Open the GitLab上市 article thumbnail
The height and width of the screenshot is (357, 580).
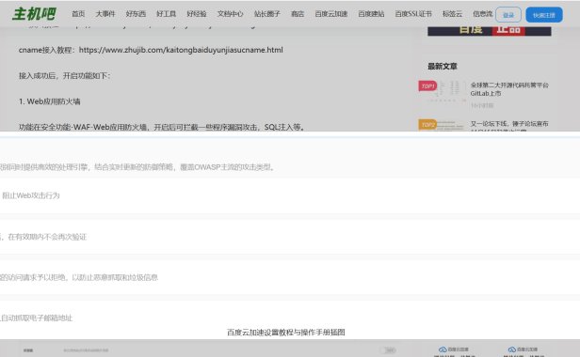[x=447, y=92]
